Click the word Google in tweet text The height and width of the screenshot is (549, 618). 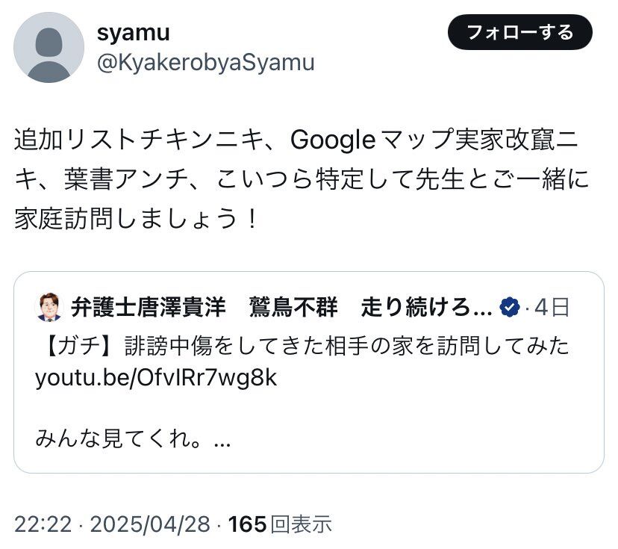(333, 140)
